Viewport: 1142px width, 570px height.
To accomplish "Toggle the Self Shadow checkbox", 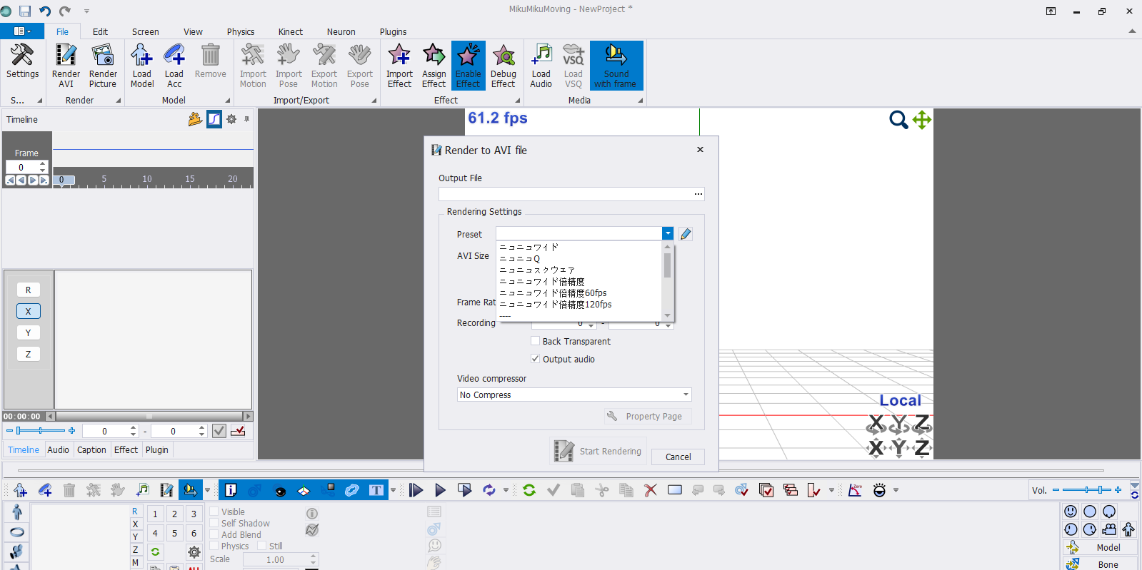I will click(x=214, y=523).
